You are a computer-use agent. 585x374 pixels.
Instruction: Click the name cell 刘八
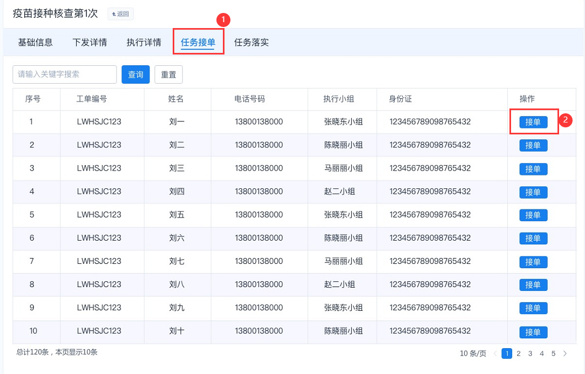pyautogui.click(x=177, y=284)
